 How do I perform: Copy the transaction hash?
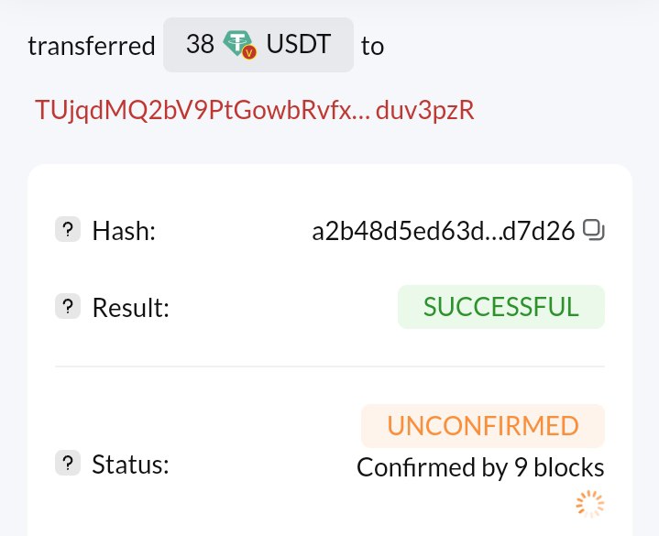pos(594,231)
